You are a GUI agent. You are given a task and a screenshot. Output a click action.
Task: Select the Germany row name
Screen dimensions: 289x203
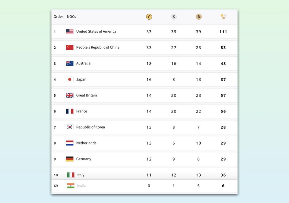tap(83, 159)
